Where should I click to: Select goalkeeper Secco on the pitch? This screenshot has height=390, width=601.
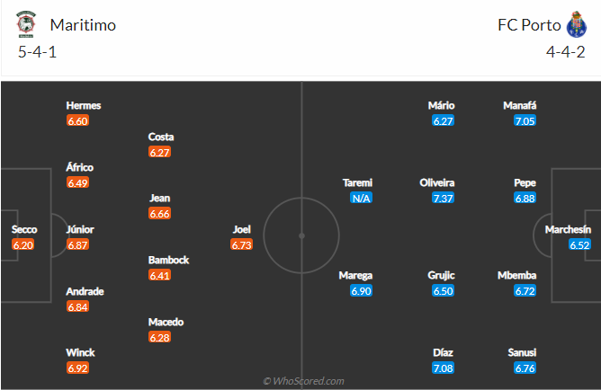24,230
